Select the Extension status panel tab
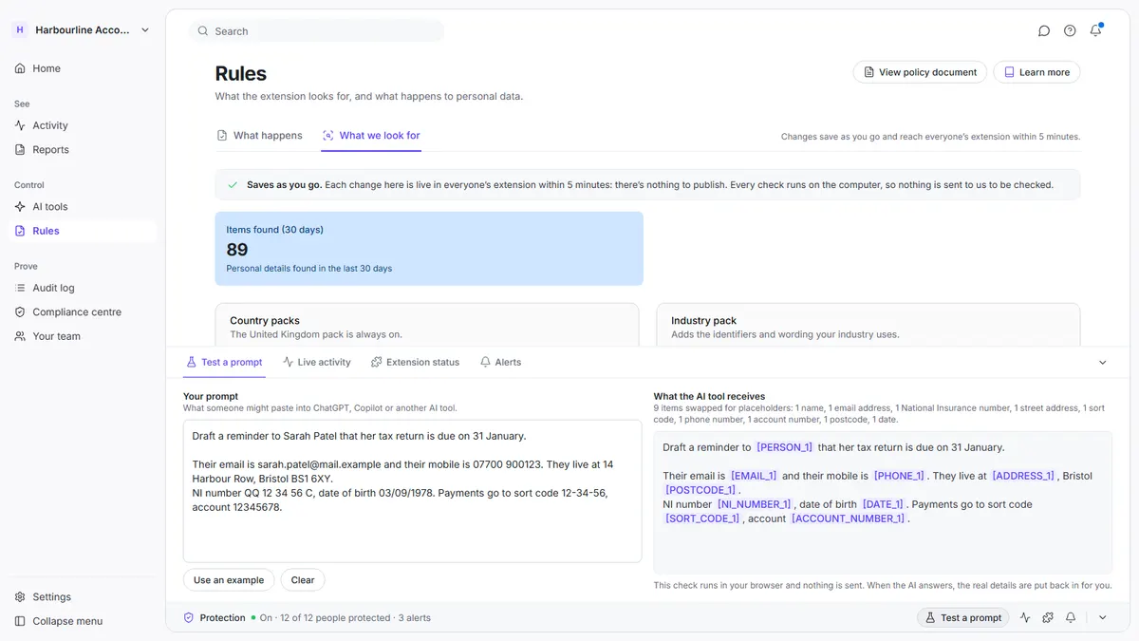This screenshot has height=641, width=1139. [416, 362]
